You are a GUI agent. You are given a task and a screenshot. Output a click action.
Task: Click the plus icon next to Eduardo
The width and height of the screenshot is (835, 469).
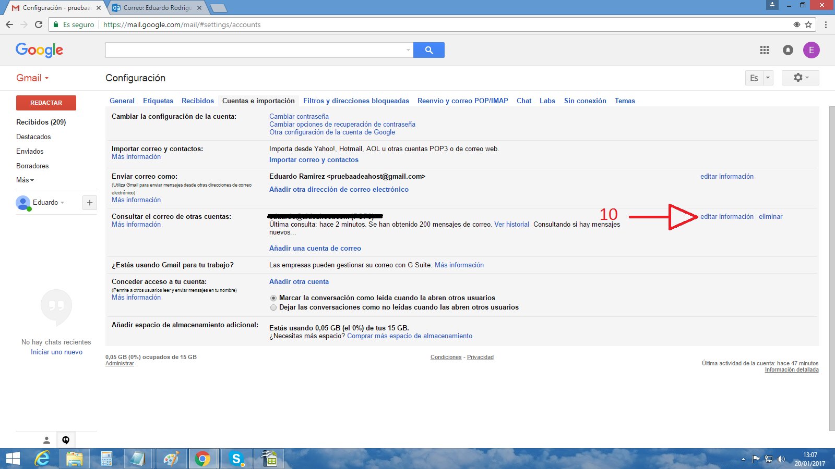[90, 203]
